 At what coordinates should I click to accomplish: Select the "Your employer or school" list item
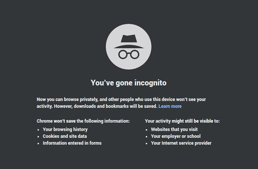point(175,136)
